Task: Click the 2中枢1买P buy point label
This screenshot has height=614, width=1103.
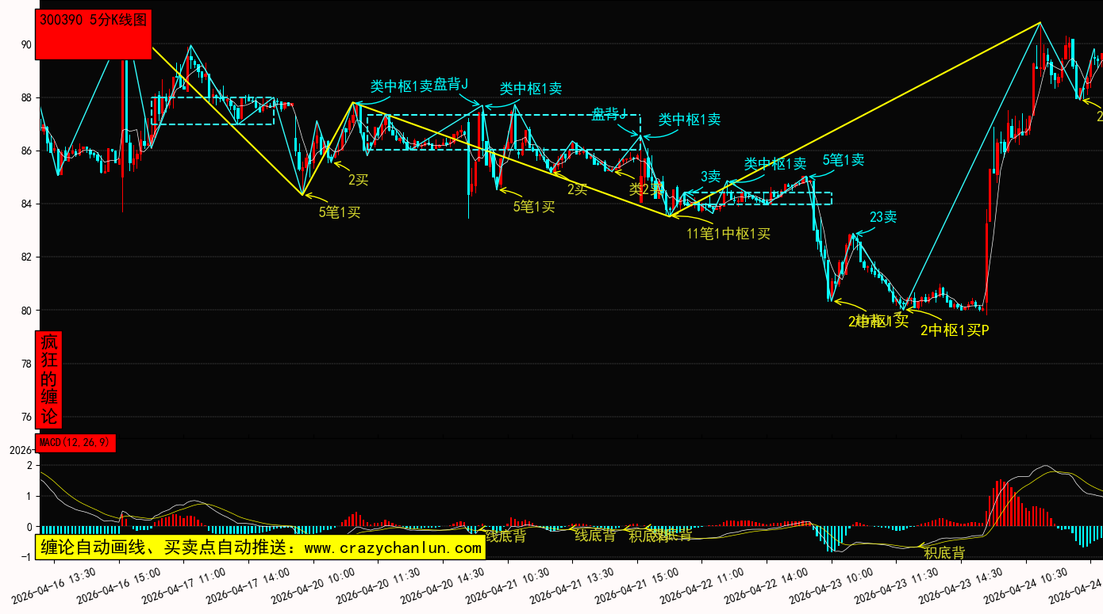Action: [x=954, y=330]
